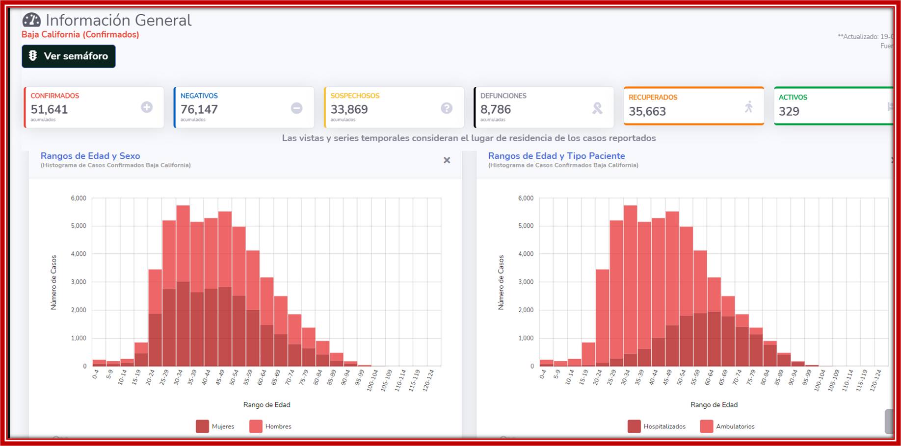Click the 60-64 bar in the Tipo Paciente chart
901x446 pixels.
(714, 322)
